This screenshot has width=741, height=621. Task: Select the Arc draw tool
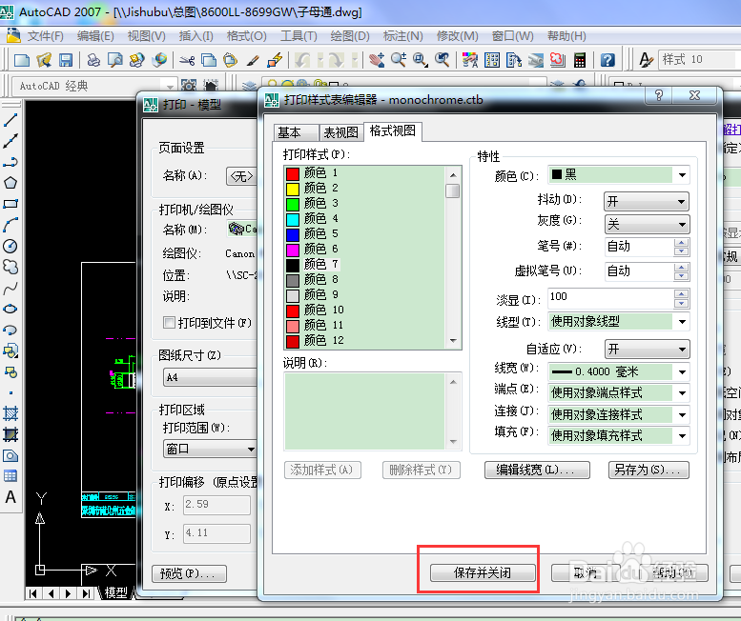[10, 225]
